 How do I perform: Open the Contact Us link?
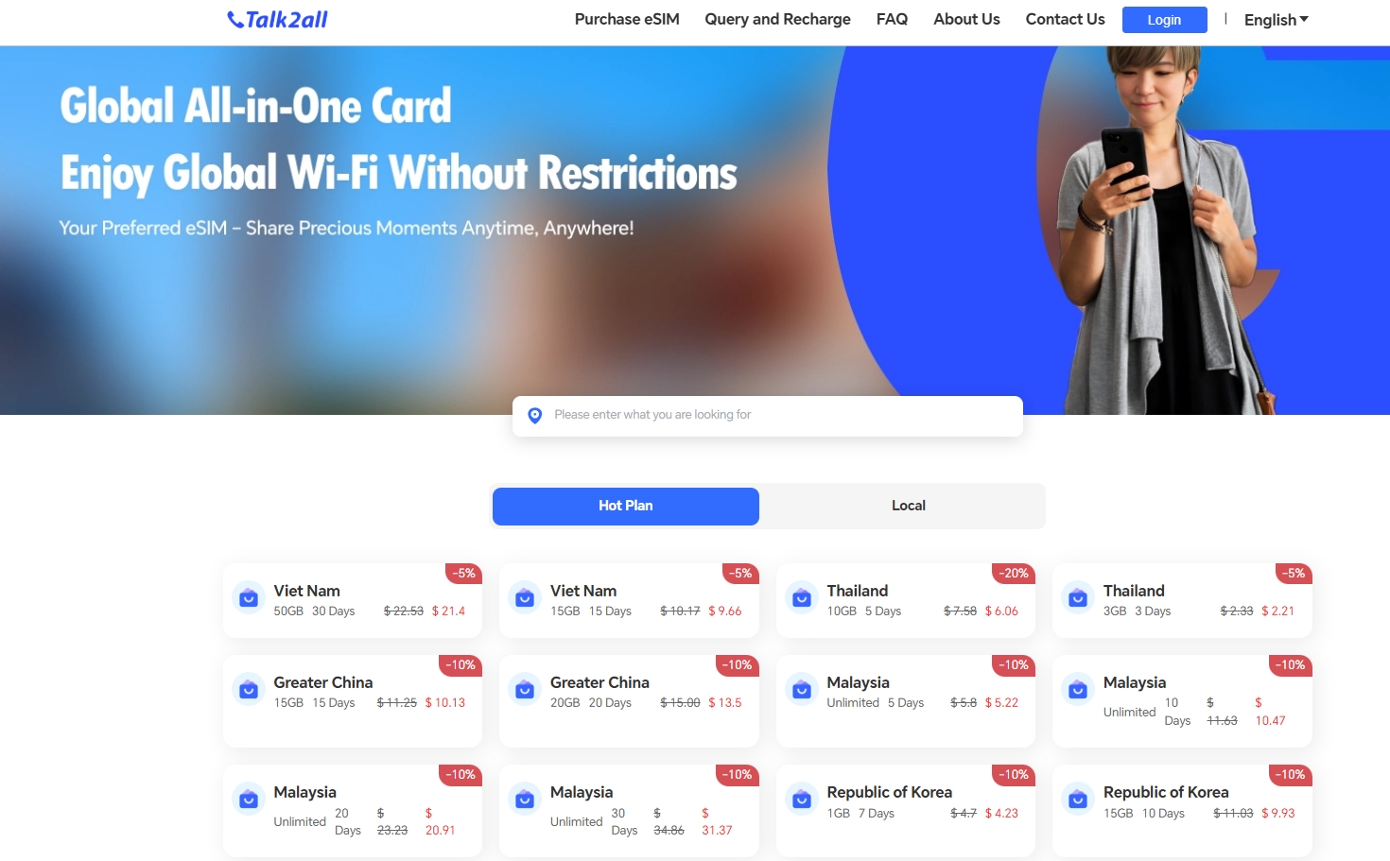[x=1065, y=19]
